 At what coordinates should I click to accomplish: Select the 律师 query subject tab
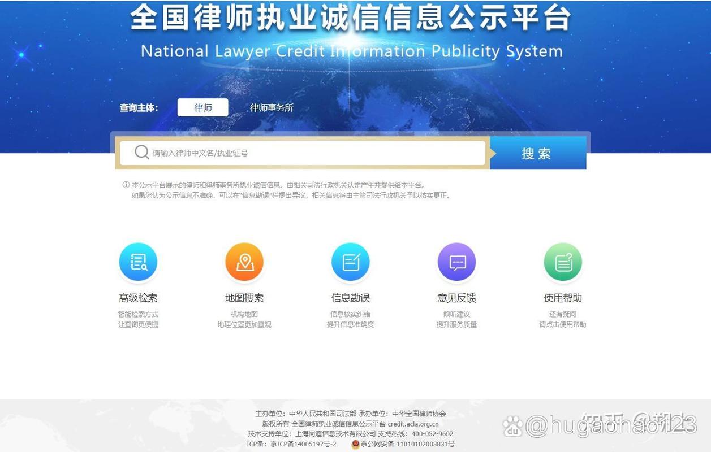pyautogui.click(x=203, y=107)
